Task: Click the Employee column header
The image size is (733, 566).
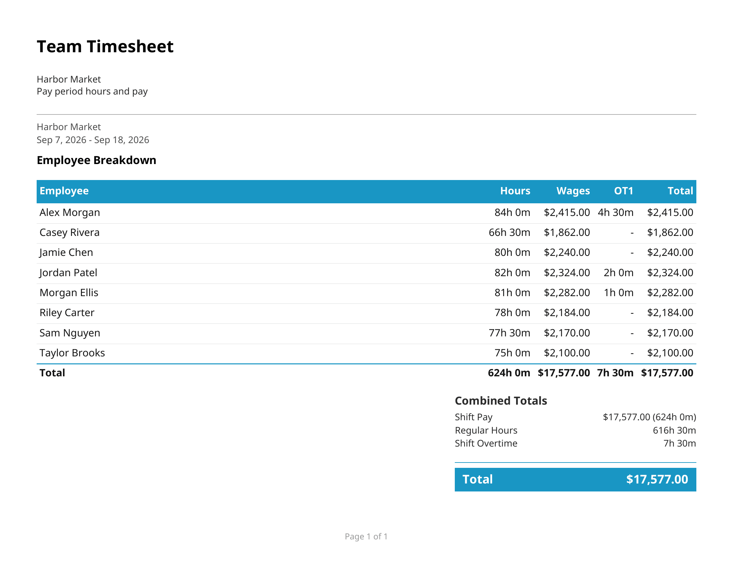Action: 64,191
